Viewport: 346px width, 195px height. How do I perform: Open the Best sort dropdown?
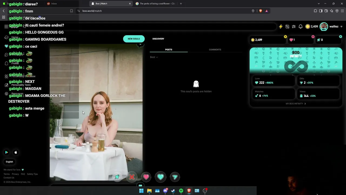[154, 57]
